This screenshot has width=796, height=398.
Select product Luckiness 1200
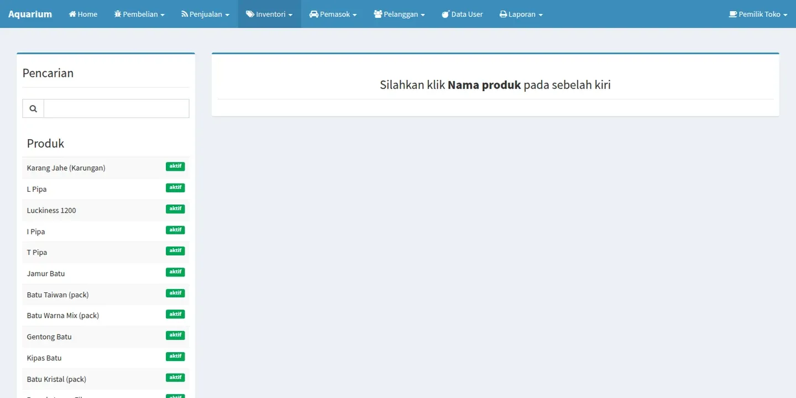click(51, 210)
